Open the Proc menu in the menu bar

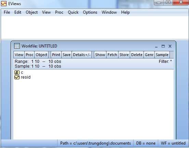point(59,12)
